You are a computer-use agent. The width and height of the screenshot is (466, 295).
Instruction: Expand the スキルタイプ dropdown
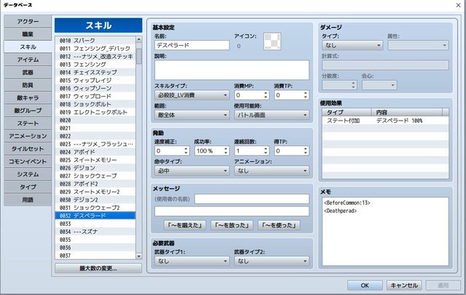click(191, 95)
